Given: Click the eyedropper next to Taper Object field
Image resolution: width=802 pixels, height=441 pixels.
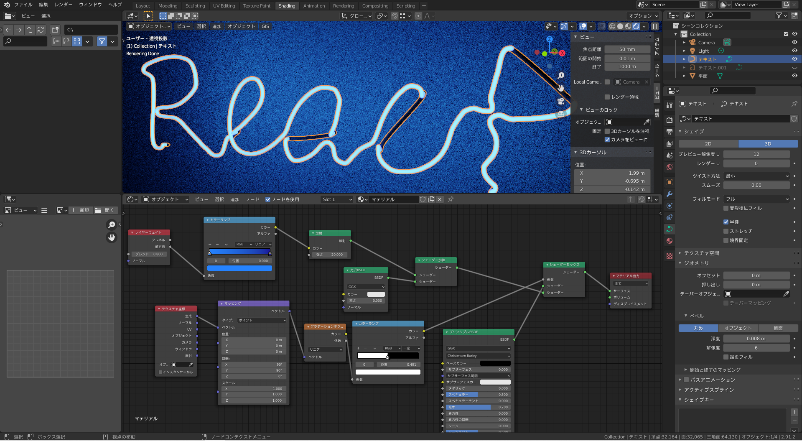Looking at the screenshot, I should pos(786,294).
